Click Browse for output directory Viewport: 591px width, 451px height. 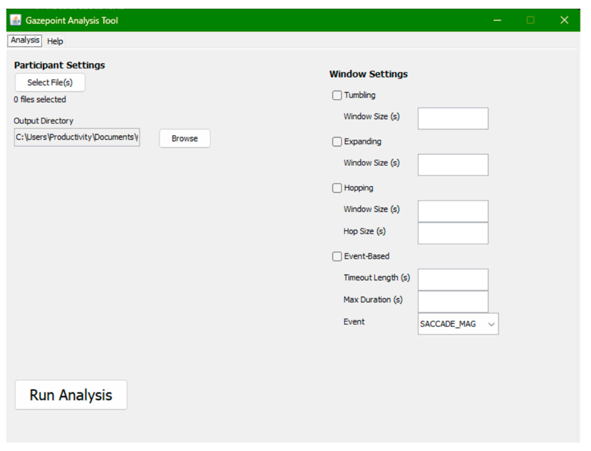(x=184, y=139)
